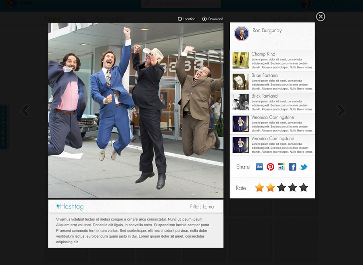
Task: Close the photo lightbox with the X
Action: click(x=320, y=17)
